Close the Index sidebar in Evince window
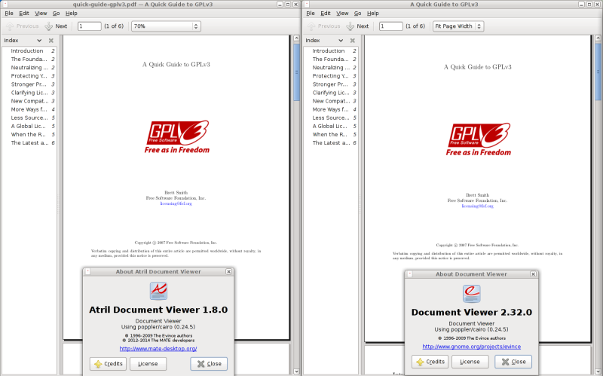 352,41
